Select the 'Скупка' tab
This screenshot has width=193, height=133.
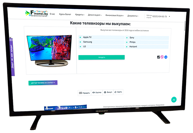pos(97,92)
